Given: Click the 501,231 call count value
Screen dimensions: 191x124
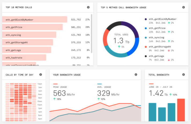Looking at the screenshot, I should click(76, 27).
